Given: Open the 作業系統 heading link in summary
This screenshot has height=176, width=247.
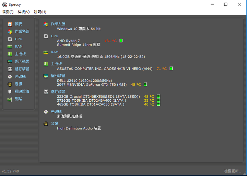Looking at the screenshot, I should 58,24.
